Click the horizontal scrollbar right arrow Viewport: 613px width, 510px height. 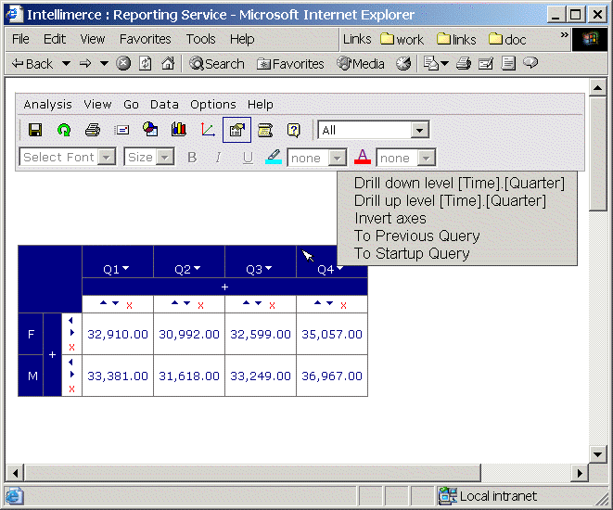[x=580, y=473]
